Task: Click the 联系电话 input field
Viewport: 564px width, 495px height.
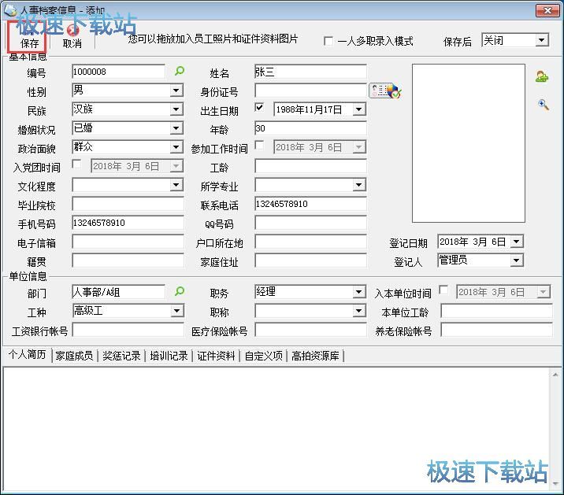Action: (310, 204)
